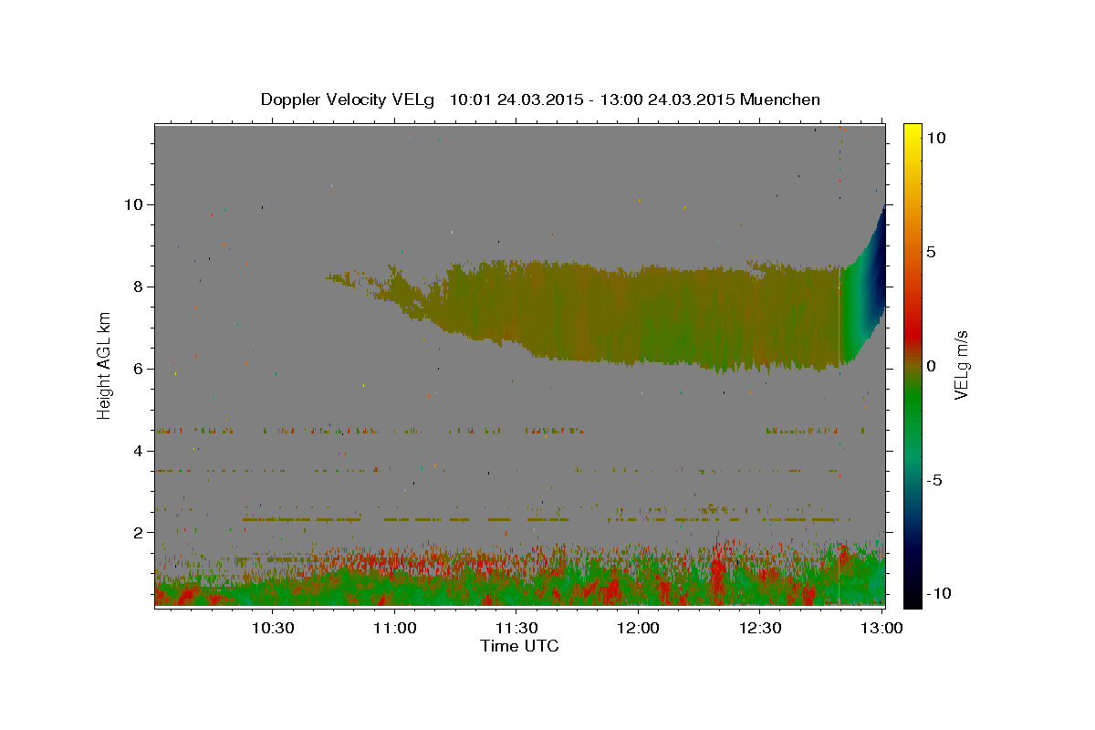Click the '12:30' time tick label
1095x730 pixels.
(760, 629)
